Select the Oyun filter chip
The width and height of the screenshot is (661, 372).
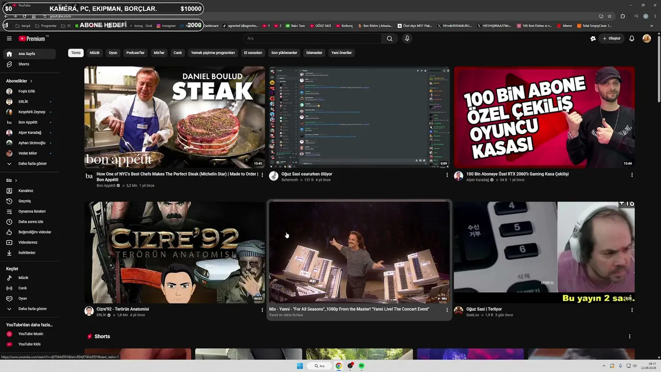[113, 53]
